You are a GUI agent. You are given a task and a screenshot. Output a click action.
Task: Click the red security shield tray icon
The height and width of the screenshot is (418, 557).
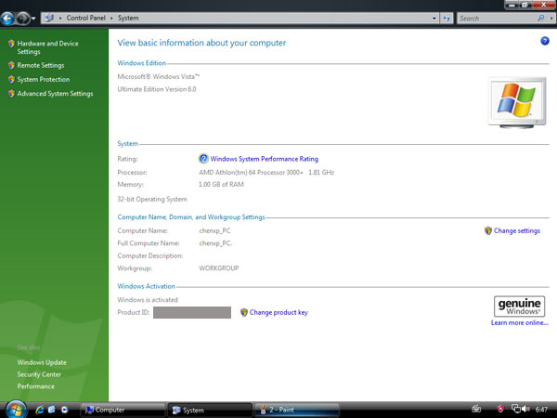pyautogui.click(x=500, y=409)
